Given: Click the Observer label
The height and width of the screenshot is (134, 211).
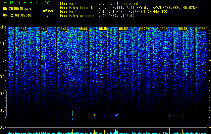Looking at the screenshot, I should [68, 4].
